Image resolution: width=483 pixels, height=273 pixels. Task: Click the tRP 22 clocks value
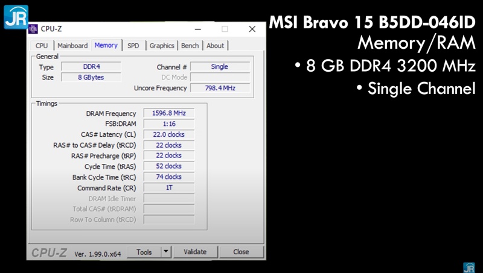pyautogui.click(x=169, y=155)
